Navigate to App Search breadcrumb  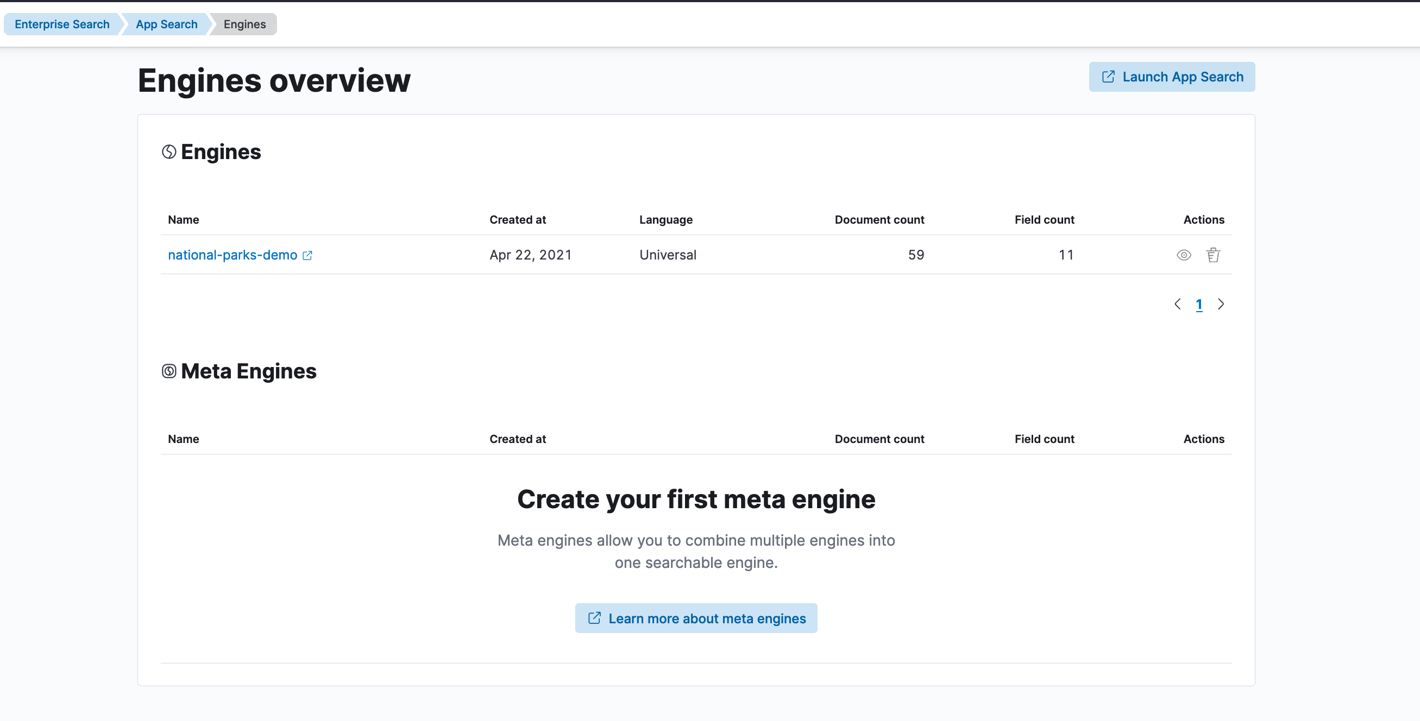(x=166, y=24)
